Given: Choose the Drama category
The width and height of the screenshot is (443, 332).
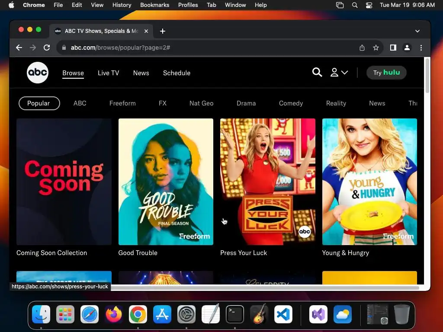Looking at the screenshot, I should (246, 103).
